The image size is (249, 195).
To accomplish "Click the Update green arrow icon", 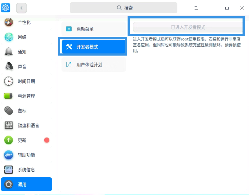I will 9,140.
